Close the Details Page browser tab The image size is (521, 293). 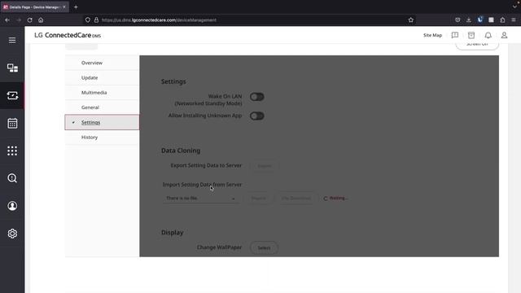[x=64, y=7]
